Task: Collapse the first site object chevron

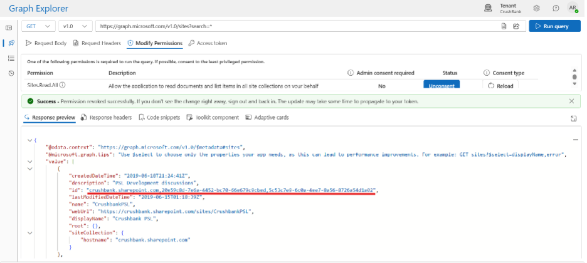Action: (x=29, y=169)
